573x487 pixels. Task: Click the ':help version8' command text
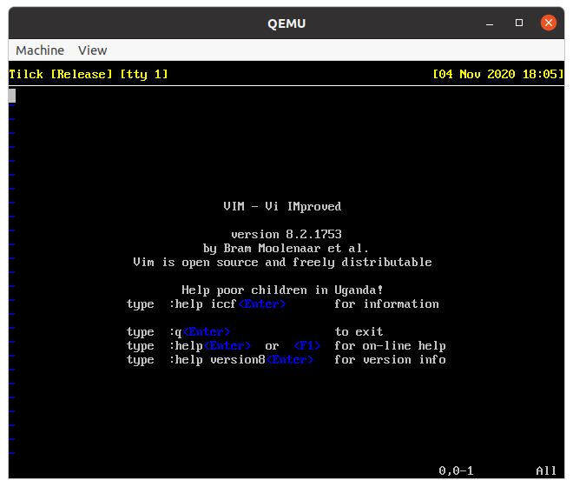click(217, 360)
